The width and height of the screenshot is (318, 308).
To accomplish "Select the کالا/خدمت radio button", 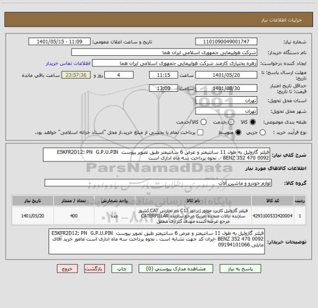I will [203, 122].
